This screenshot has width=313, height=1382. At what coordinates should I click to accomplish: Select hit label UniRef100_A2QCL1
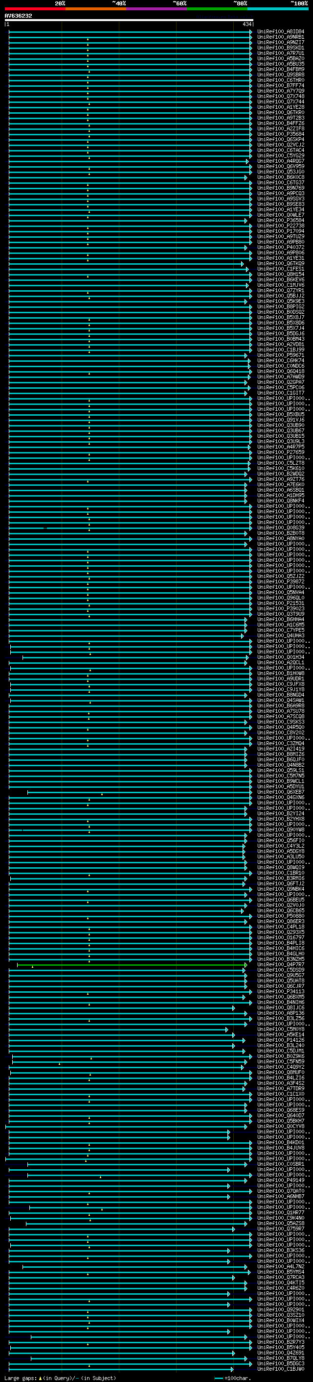coord(280,663)
